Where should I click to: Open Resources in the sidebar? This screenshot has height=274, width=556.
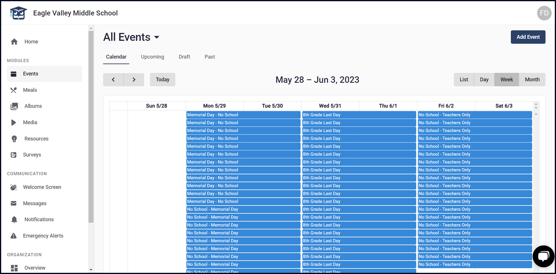coord(45,139)
